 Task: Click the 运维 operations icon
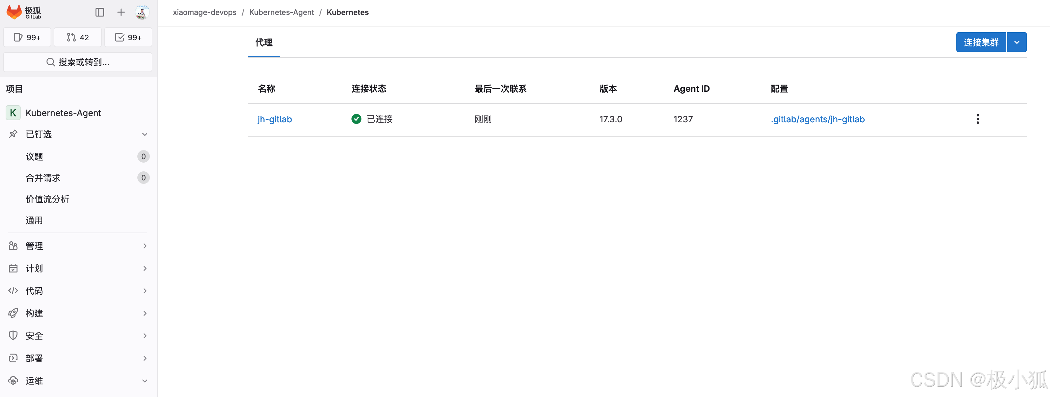tap(13, 381)
